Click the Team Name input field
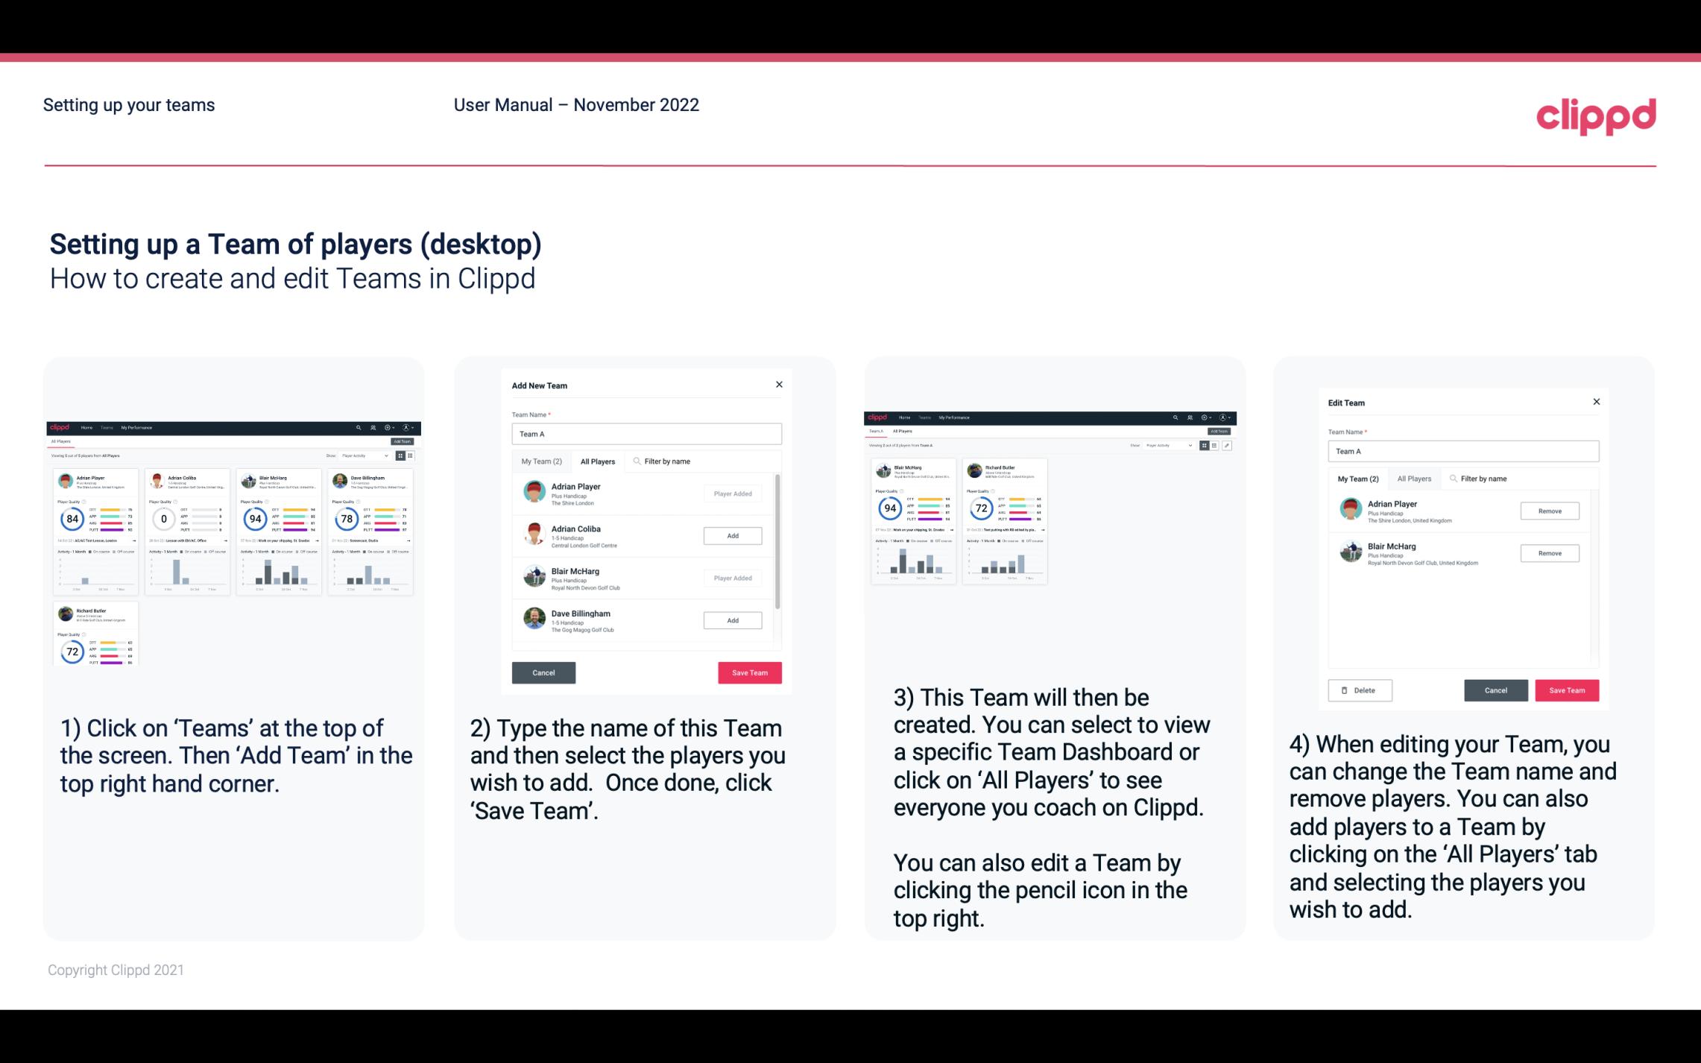This screenshot has width=1701, height=1063. click(x=646, y=434)
